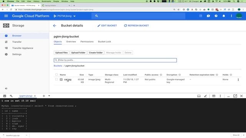Click the Spotlight search icon in menu bar

point(234,1)
